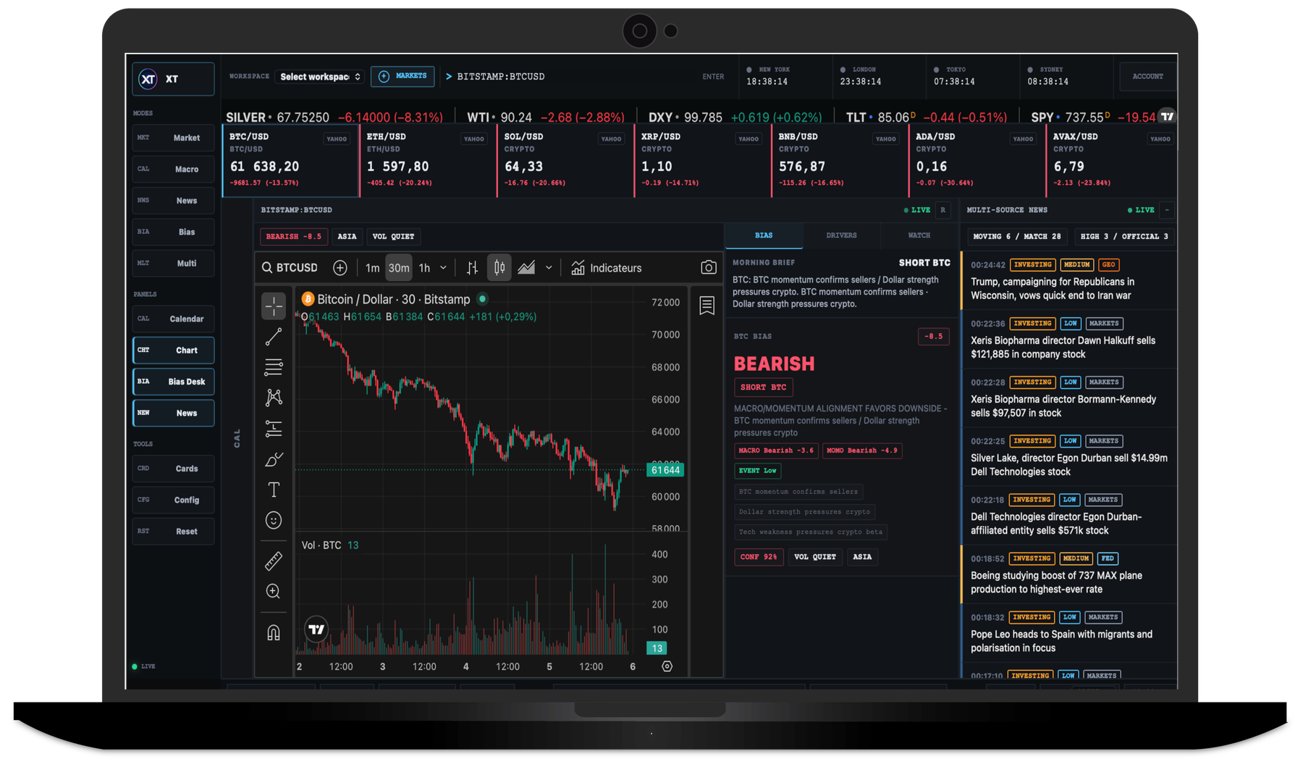Image resolution: width=1303 pixels, height=767 pixels.
Task: Expand the vertical CAL side strip
Action: click(237, 438)
